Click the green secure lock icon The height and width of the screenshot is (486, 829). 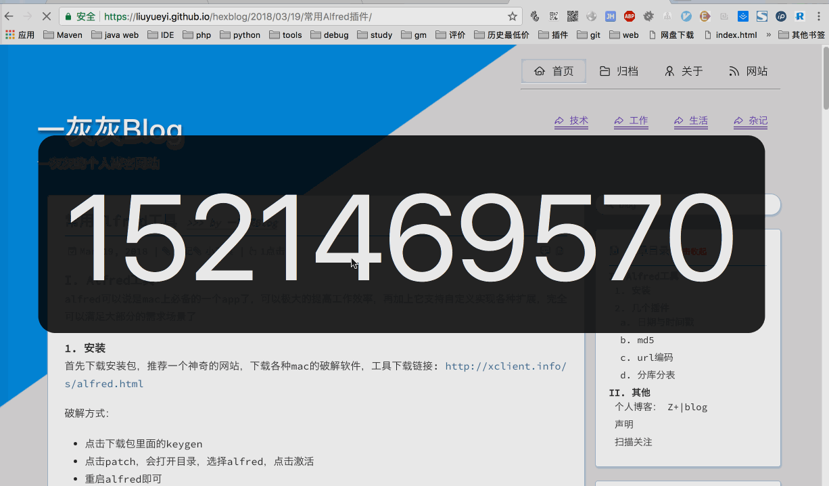click(68, 16)
